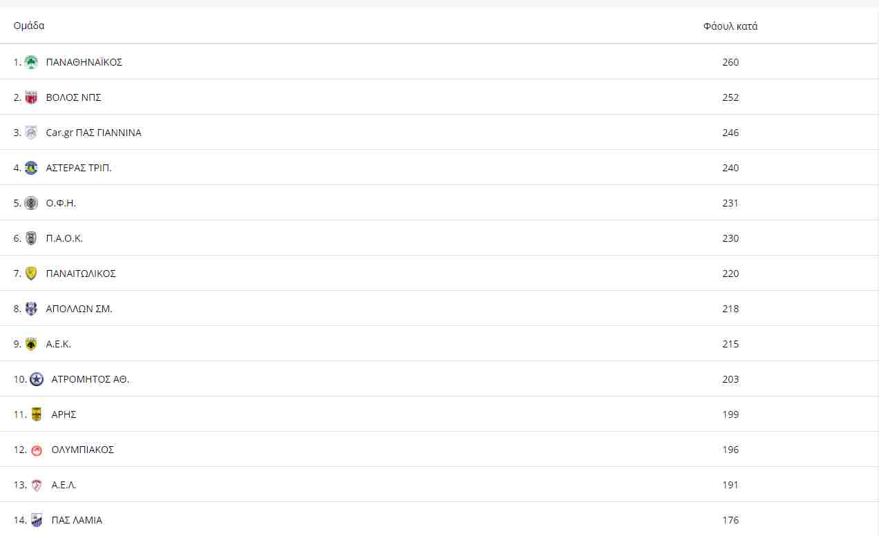Click the Α.Ε.Λ. team crest
Image resolution: width=879 pixels, height=536 pixels.
pyautogui.click(x=37, y=485)
